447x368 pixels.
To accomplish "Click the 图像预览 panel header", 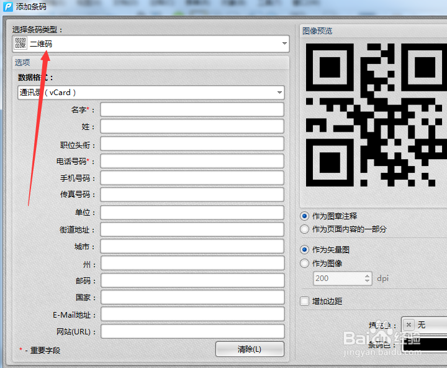I will pyautogui.click(x=374, y=31).
